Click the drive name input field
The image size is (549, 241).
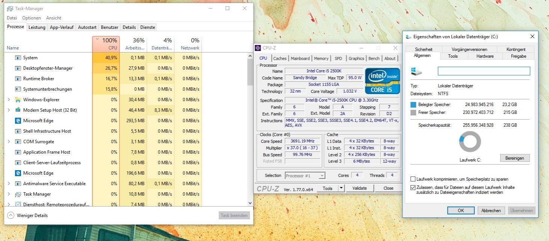tap(484, 71)
